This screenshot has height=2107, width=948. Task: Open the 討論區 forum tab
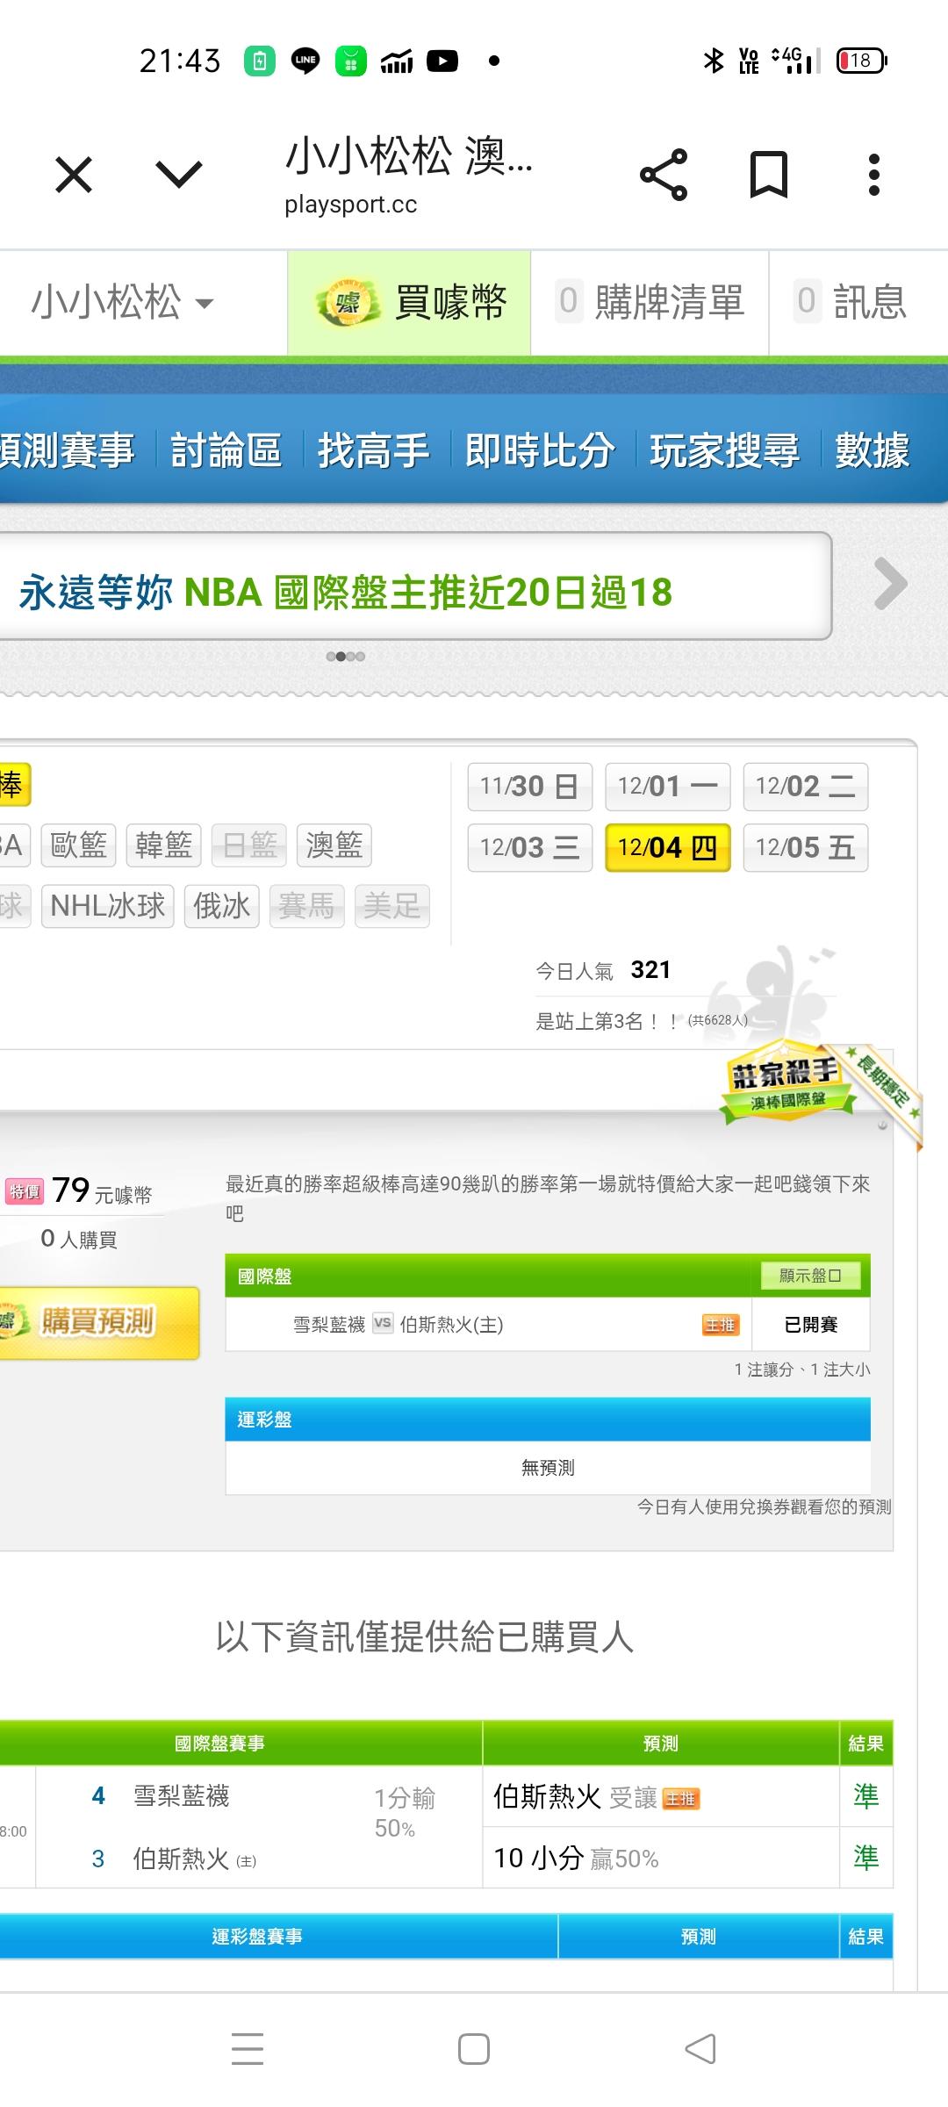(226, 450)
